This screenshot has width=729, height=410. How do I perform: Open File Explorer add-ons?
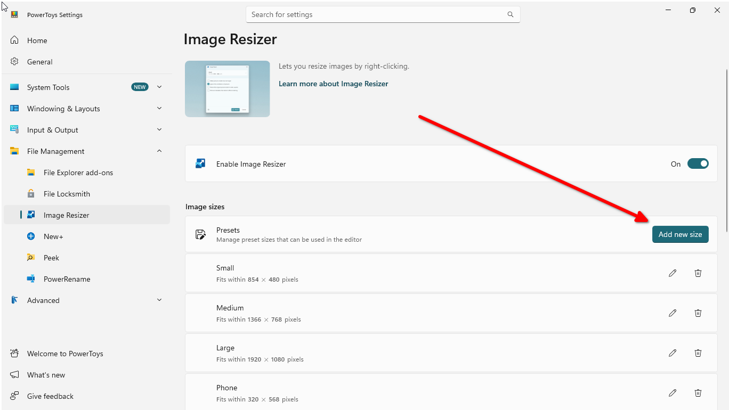78,172
